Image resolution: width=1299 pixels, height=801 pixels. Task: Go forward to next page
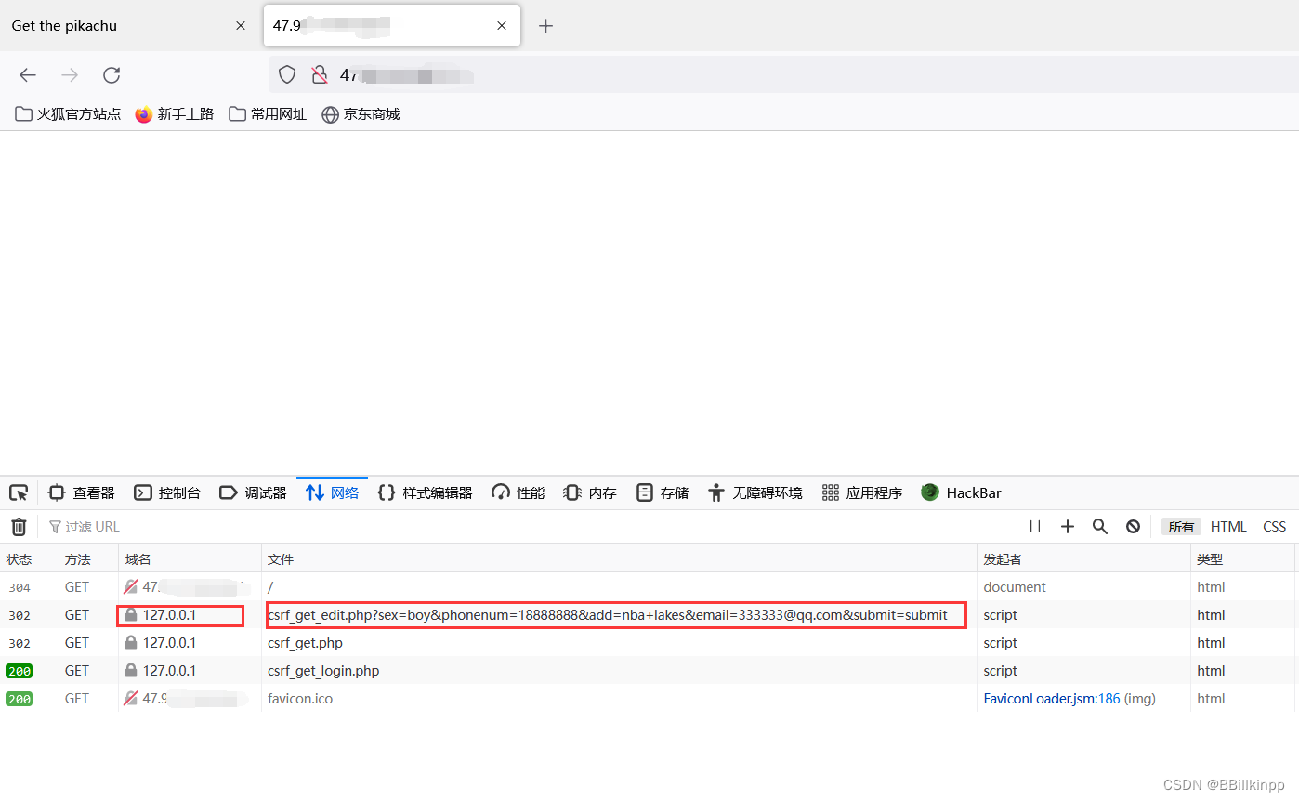[70, 75]
